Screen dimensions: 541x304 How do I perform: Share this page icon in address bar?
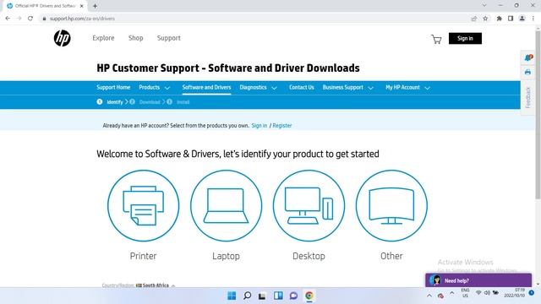(473, 19)
